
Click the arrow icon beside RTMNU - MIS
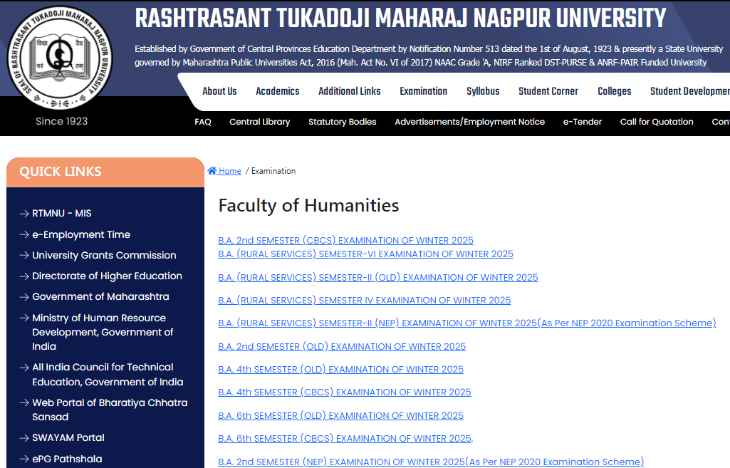[24, 213]
